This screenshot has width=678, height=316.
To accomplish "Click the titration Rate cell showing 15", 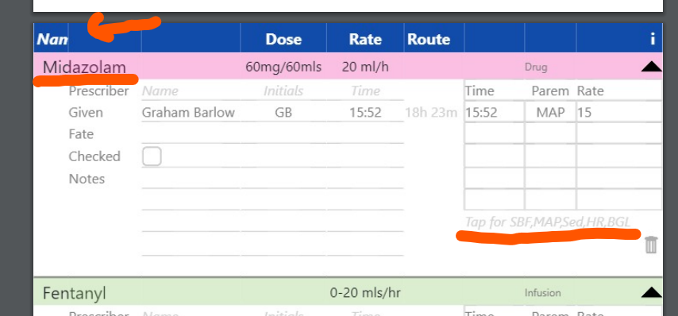I will coord(619,113).
